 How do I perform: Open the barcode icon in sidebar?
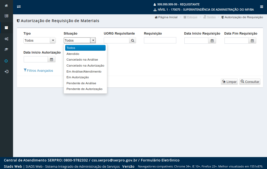tap(6, 16)
